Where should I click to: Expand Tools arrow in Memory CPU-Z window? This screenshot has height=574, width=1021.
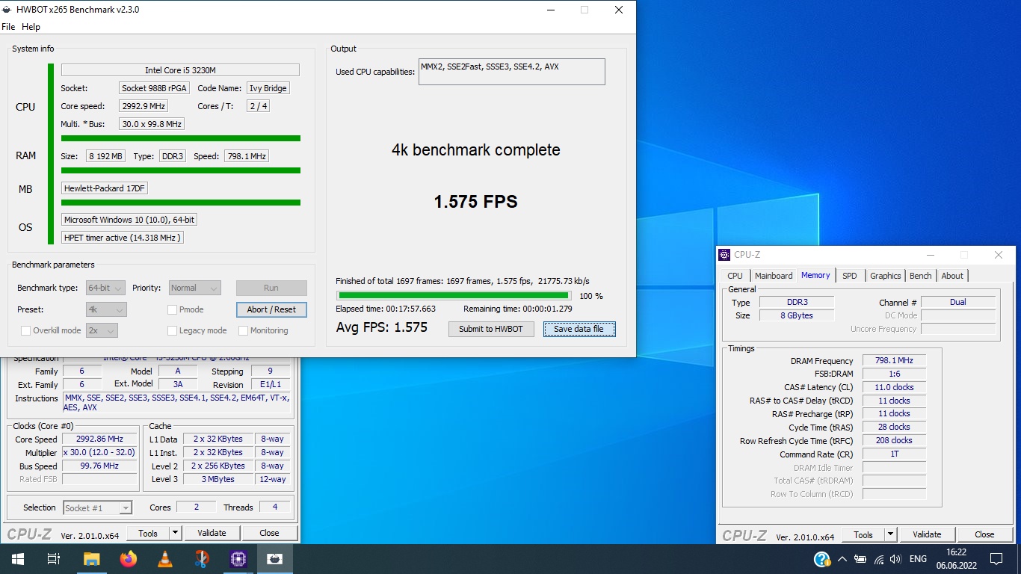891,534
